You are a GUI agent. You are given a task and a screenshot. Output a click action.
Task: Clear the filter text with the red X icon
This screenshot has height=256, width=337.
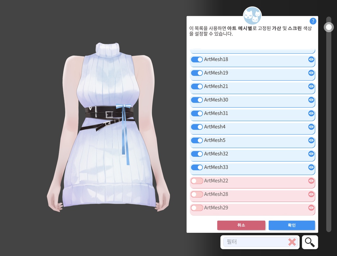click(x=292, y=242)
